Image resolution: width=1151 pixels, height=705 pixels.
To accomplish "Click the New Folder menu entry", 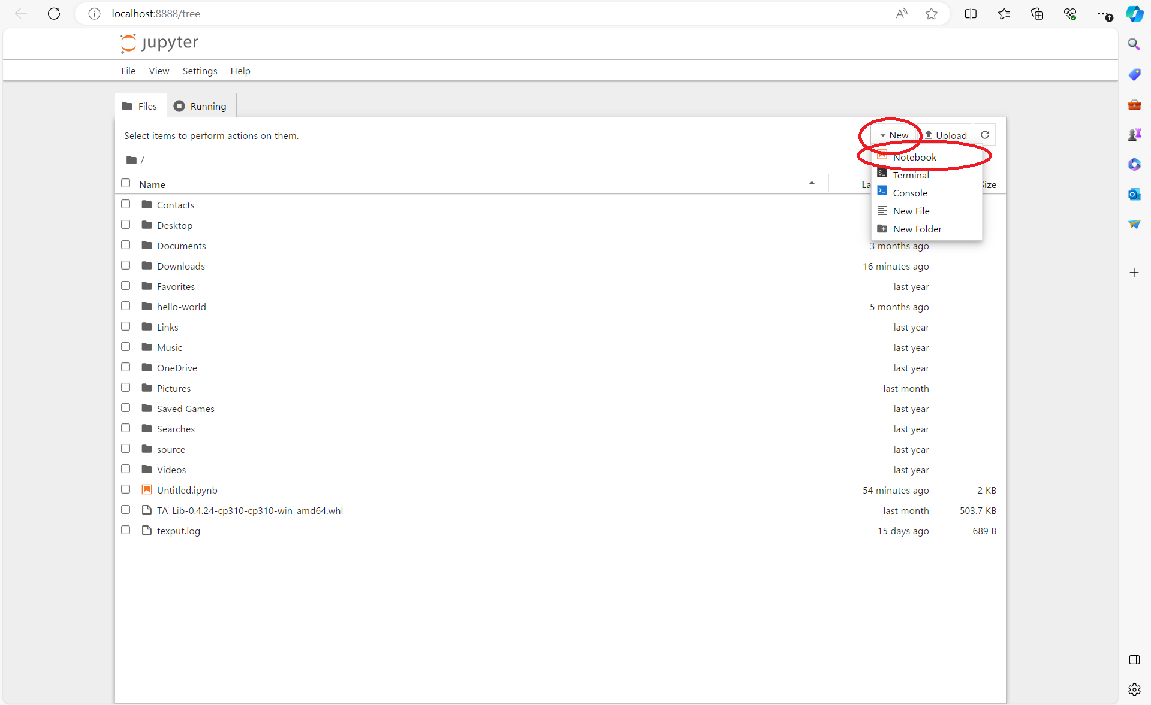I will (917, 229).
